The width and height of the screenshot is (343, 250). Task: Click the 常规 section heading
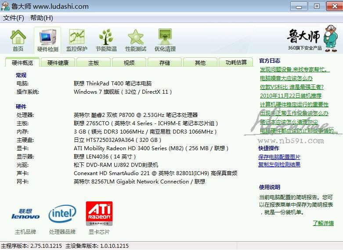point(21,75)
